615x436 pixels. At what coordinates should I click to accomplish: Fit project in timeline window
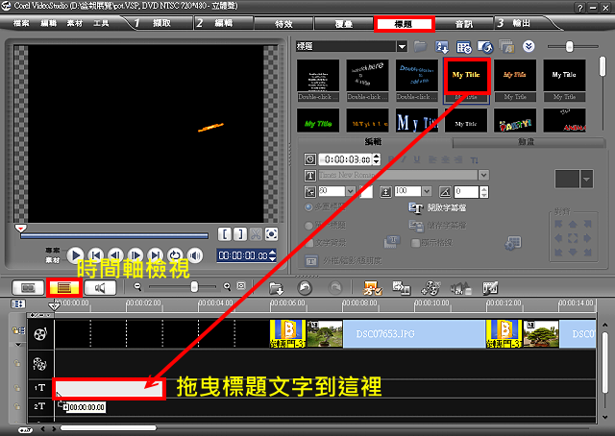click(241, 286)
